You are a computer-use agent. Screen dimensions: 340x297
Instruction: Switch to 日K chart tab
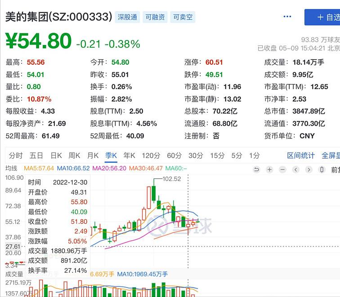[56, 155]
